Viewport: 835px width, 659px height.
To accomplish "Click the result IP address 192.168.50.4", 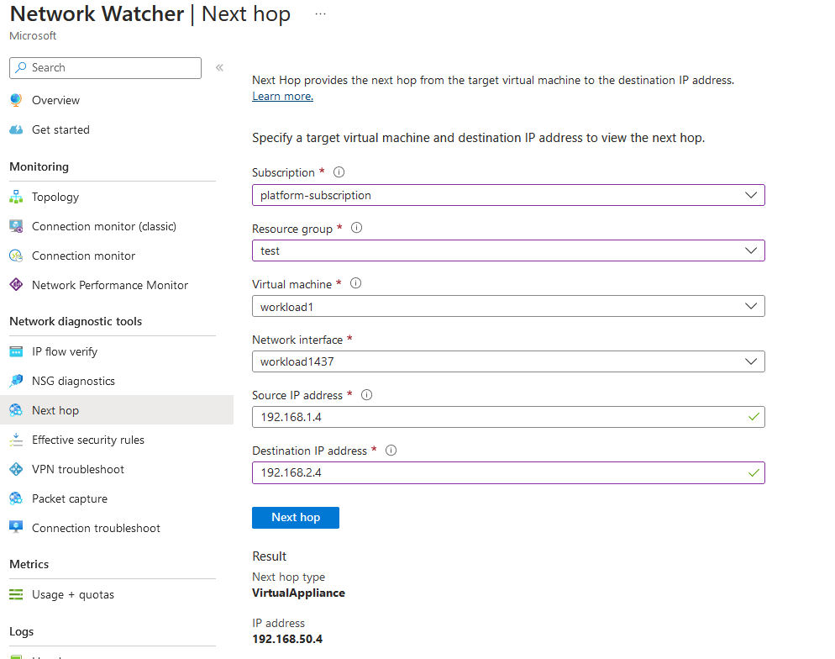I will point(287,639).
